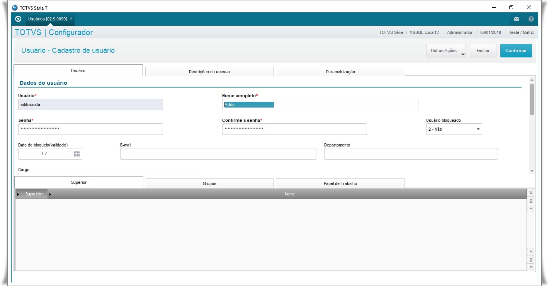Image resolution: width=549 pixels, height=286 pixels.
Task: Click the form scrollbar up arrow
Action: [x=532, y=80]
